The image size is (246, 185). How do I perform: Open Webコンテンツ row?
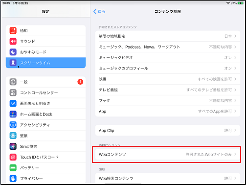[168, 155]
